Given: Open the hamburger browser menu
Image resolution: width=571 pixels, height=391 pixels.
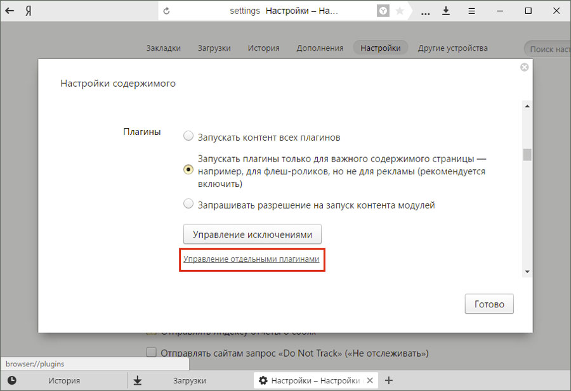Looking at the screenshot, I should [471, 11].
